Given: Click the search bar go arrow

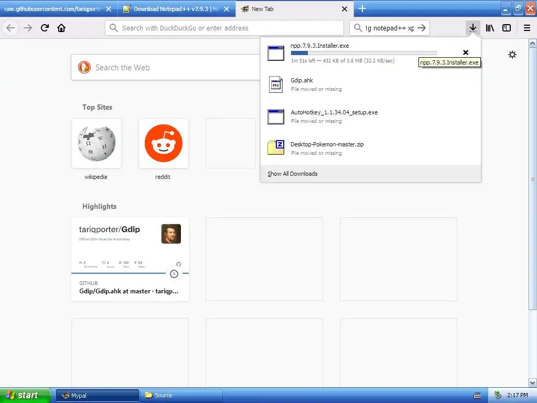Looking at the screenshot, I should [x=422, y=28].
